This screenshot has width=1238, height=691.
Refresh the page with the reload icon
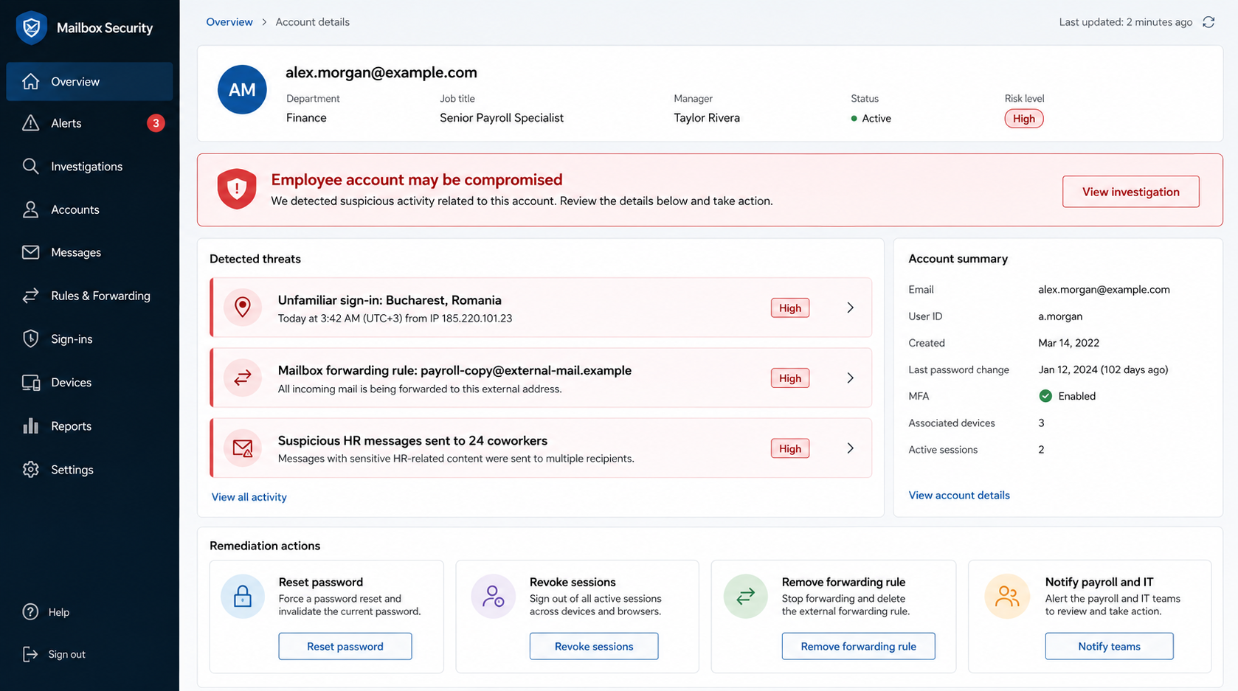coord(1208,22)
